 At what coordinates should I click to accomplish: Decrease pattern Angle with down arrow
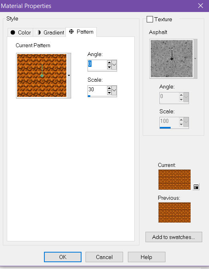[x=109, y=67]
